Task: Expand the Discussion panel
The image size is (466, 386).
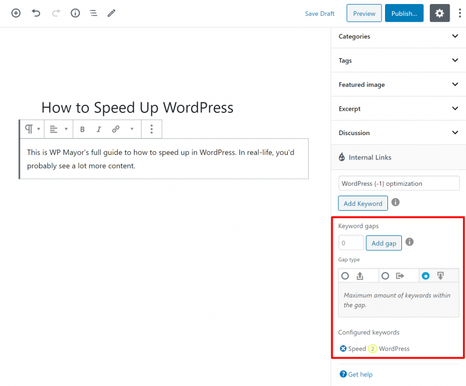Action: 398,133
